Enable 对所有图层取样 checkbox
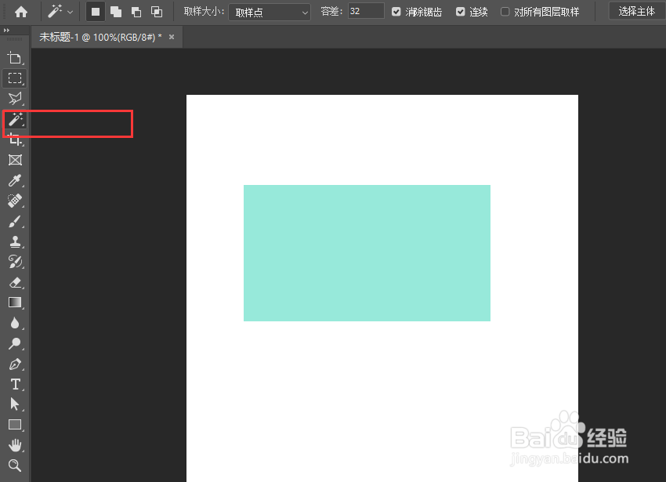 [505, 12]
